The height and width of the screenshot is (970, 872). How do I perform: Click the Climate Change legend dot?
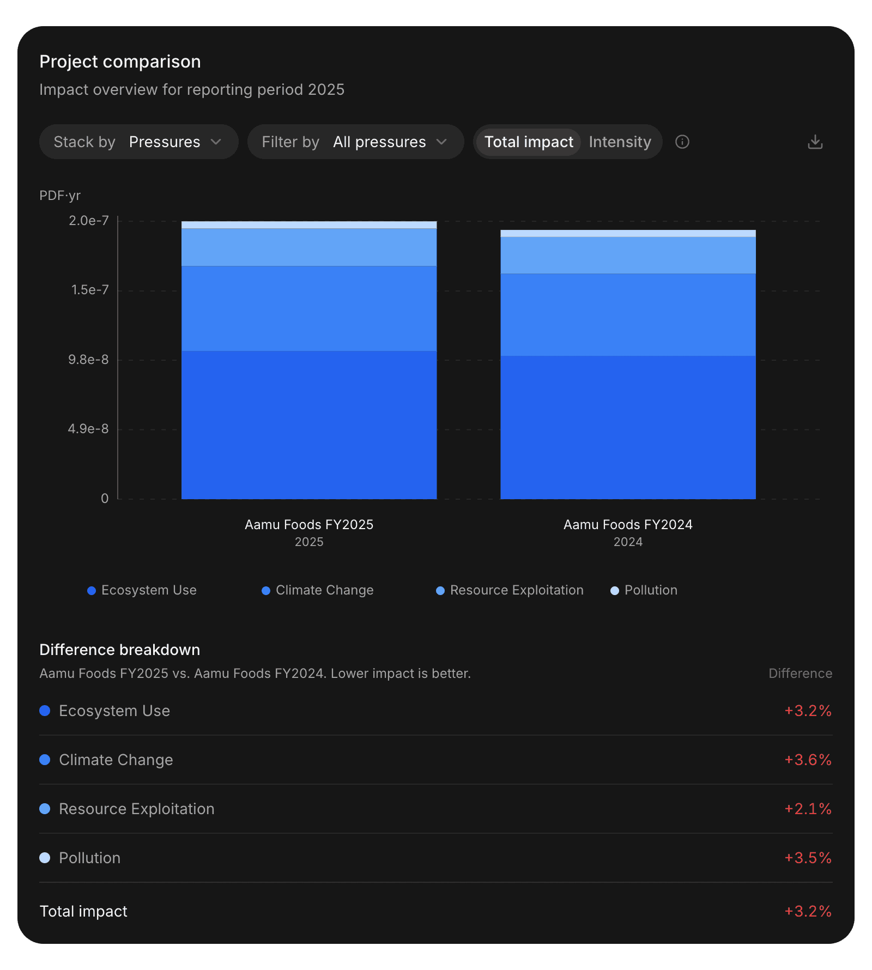coord(266,591)
